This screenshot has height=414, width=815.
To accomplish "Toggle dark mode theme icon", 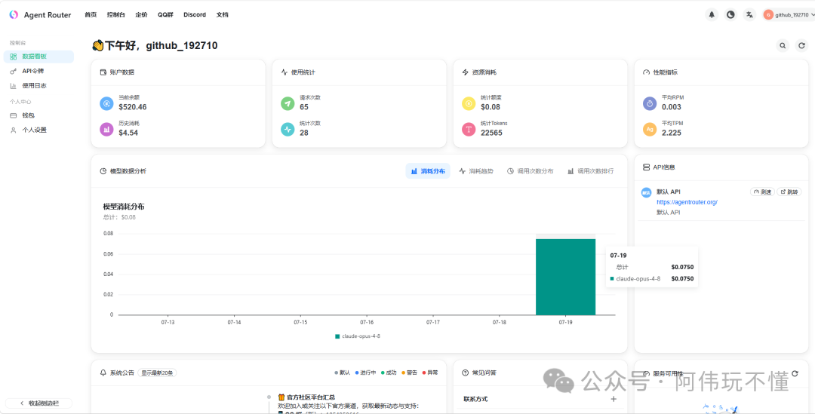I will point(730,14).
